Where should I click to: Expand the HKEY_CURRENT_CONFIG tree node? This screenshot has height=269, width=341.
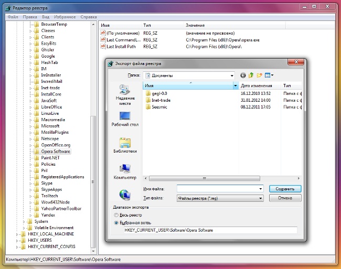click(x=17, y=247)
